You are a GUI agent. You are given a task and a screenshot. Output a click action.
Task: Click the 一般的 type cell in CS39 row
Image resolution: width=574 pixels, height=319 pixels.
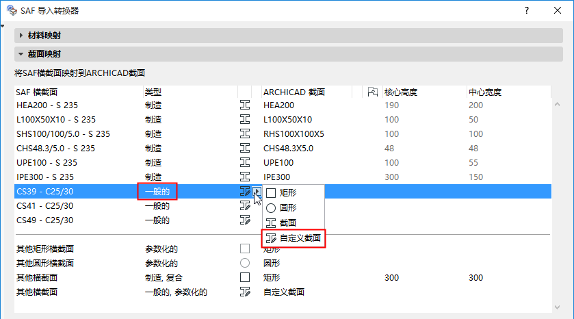point(157,191)
